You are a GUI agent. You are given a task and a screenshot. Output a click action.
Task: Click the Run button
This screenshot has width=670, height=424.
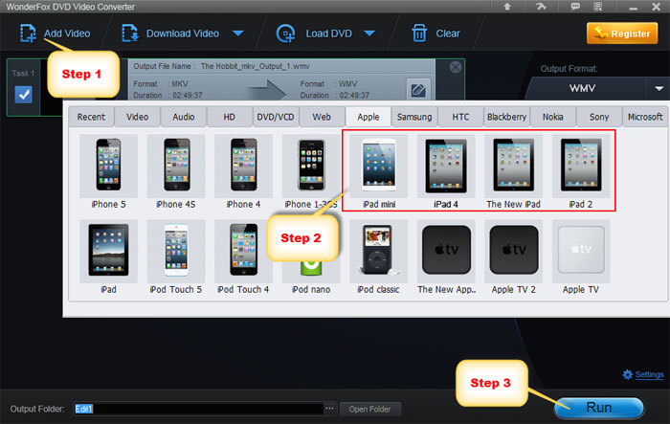(599, 408)
